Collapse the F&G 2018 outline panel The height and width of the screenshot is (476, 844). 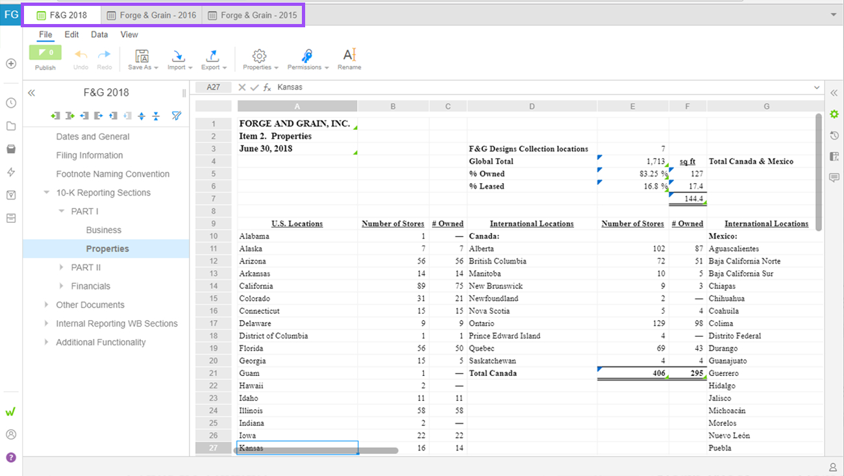[x=31, y=93]
